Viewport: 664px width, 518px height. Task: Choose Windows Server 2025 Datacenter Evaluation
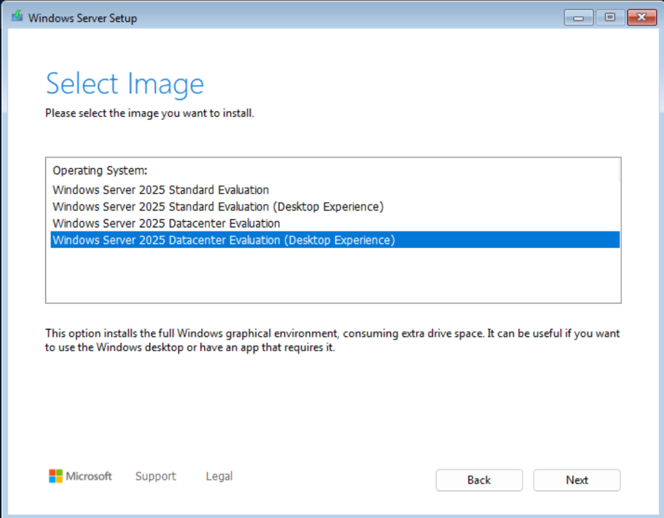335,223
